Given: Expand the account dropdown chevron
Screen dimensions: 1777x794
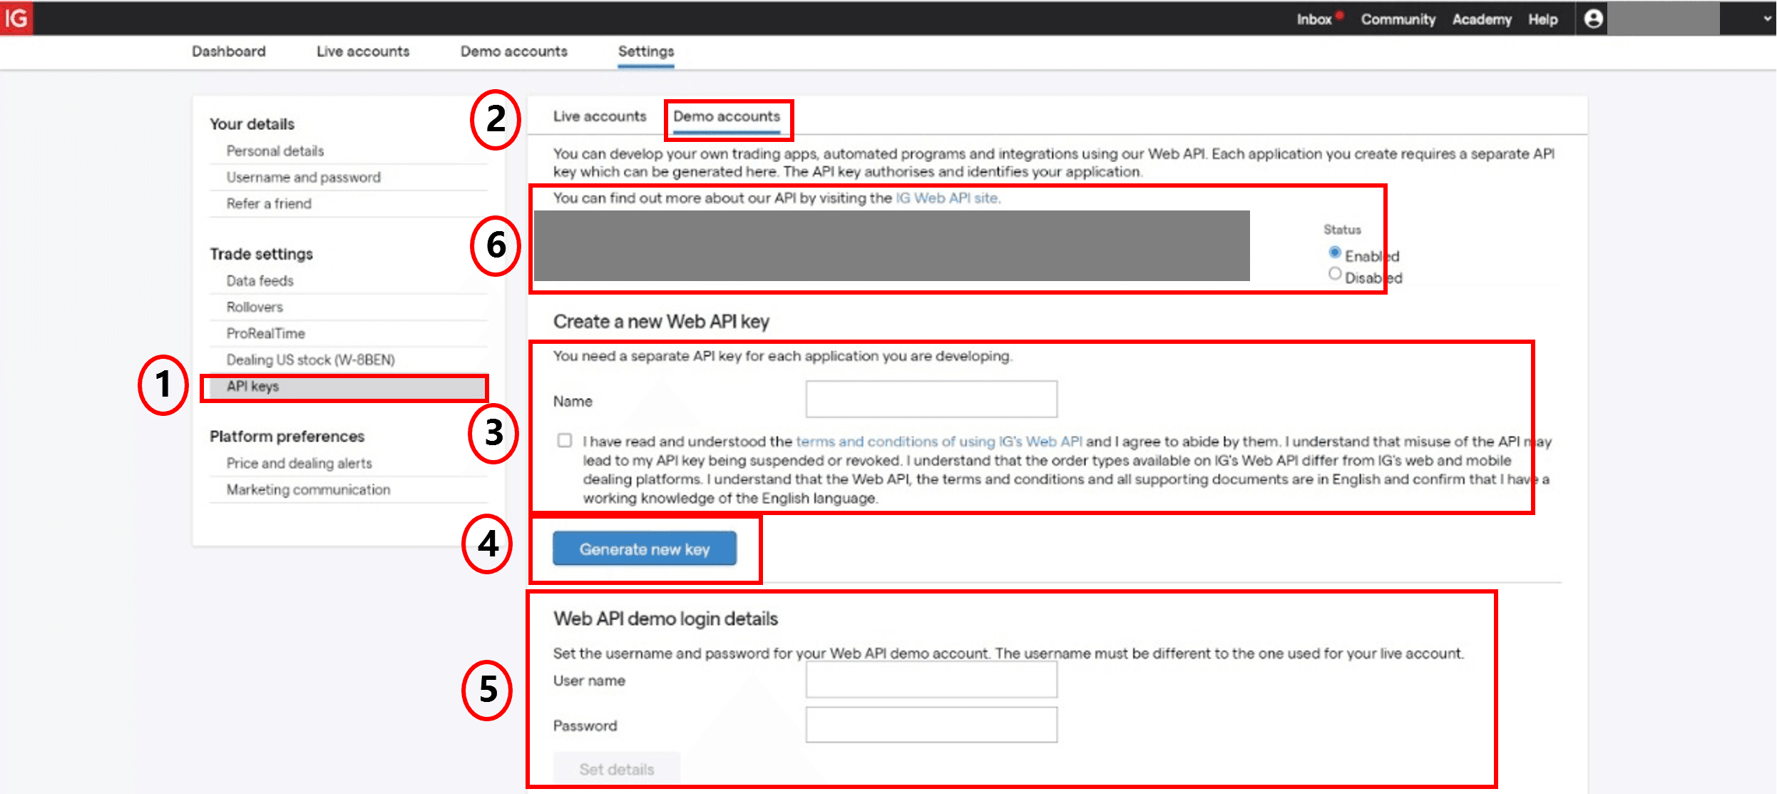Looking at the screenshot, I should pos(1766,19).
